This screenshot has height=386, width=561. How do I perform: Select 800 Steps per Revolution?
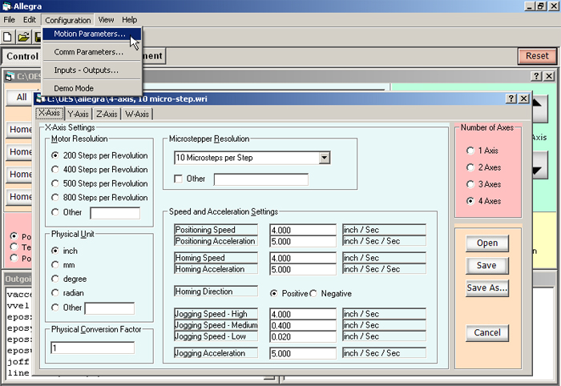click(100, 197)
